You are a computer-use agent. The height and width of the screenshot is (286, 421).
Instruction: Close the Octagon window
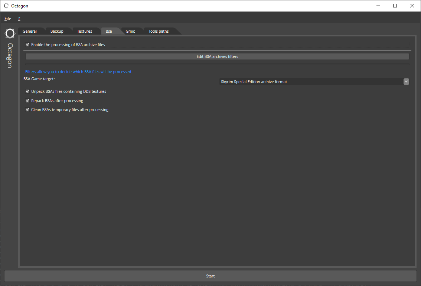[x=412, y=6]
